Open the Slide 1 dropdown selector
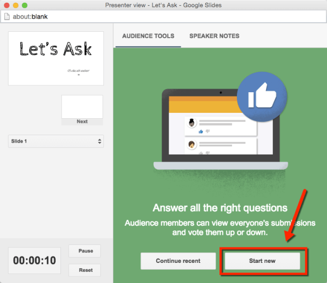Screen dimensions: 327x283 [x=56, y=141]
